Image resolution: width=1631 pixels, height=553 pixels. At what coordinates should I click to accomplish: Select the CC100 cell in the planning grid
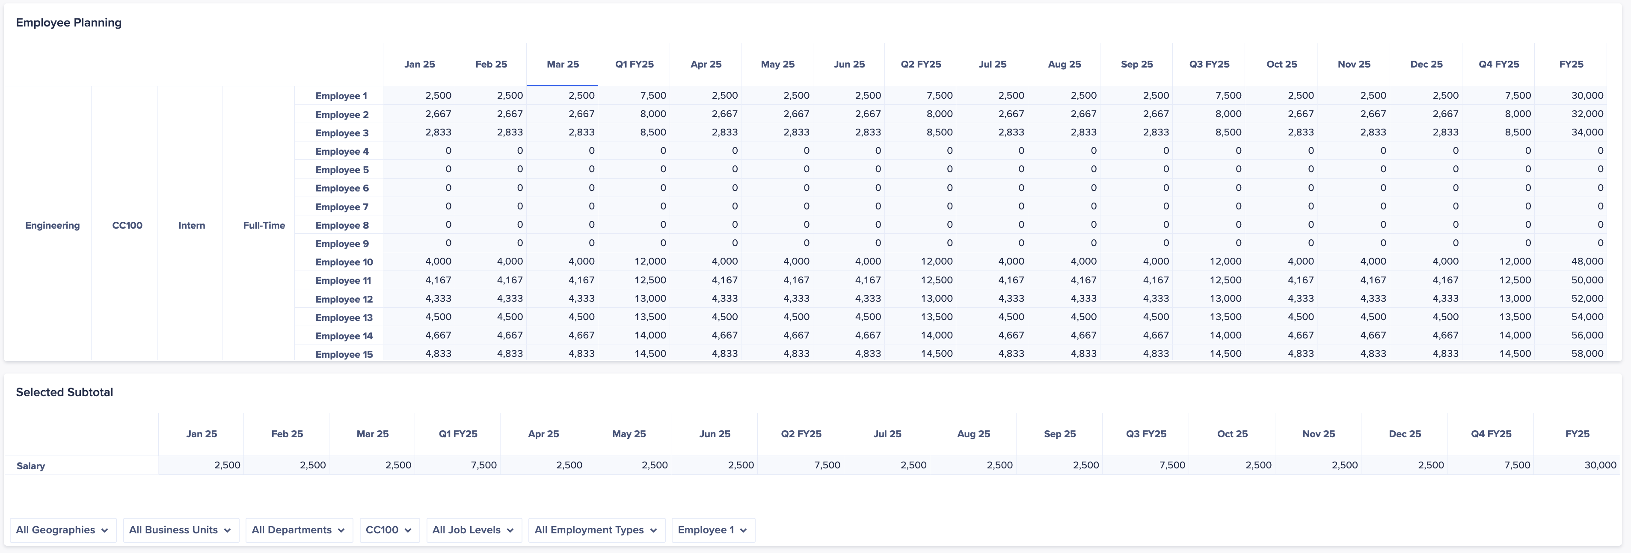click(127, 225)
